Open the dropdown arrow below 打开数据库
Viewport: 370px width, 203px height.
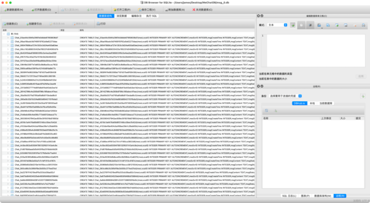click(56, 13)
